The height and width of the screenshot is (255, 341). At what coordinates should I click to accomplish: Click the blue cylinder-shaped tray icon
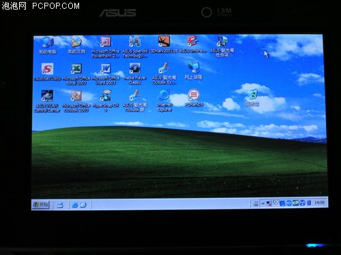[x=309, y=203]
